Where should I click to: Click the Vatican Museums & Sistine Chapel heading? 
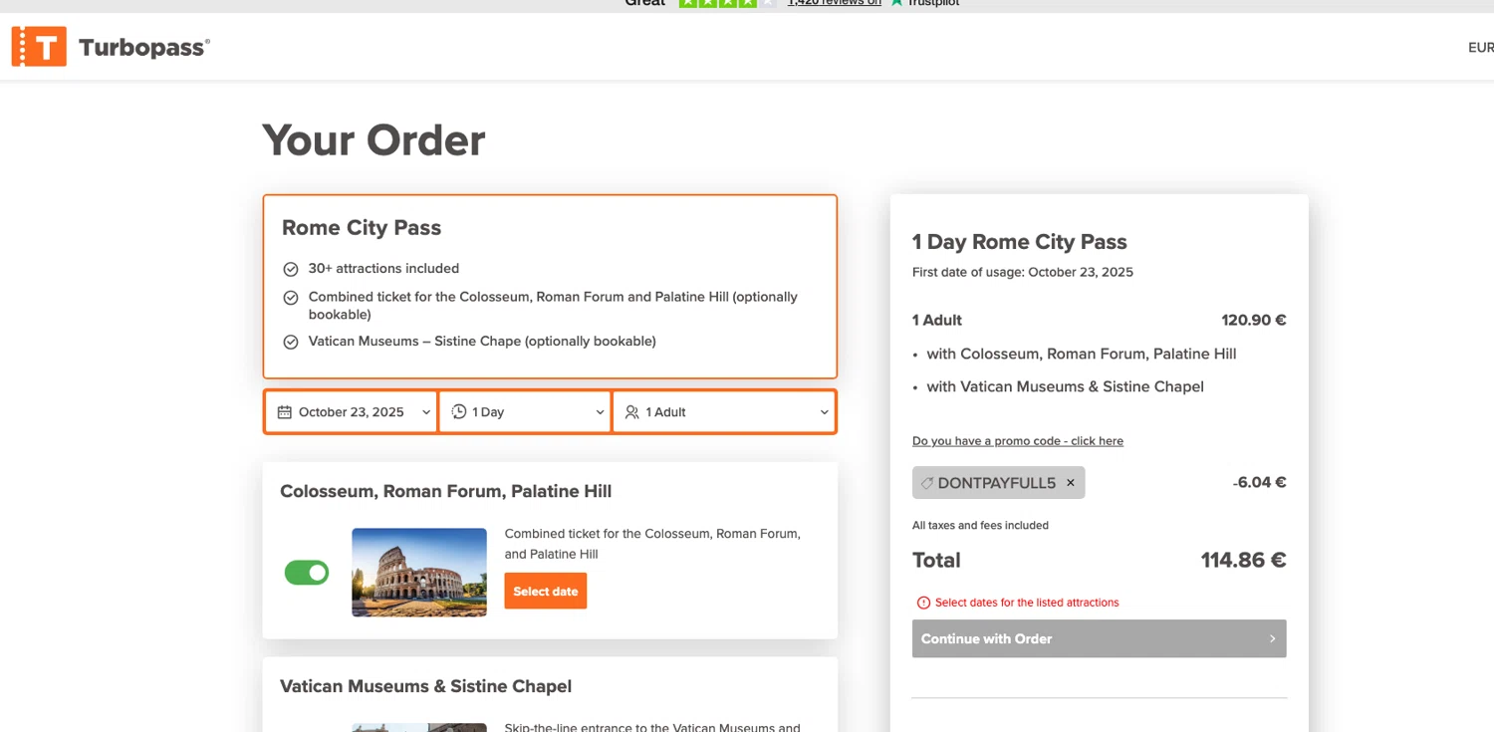pos(426,686)
